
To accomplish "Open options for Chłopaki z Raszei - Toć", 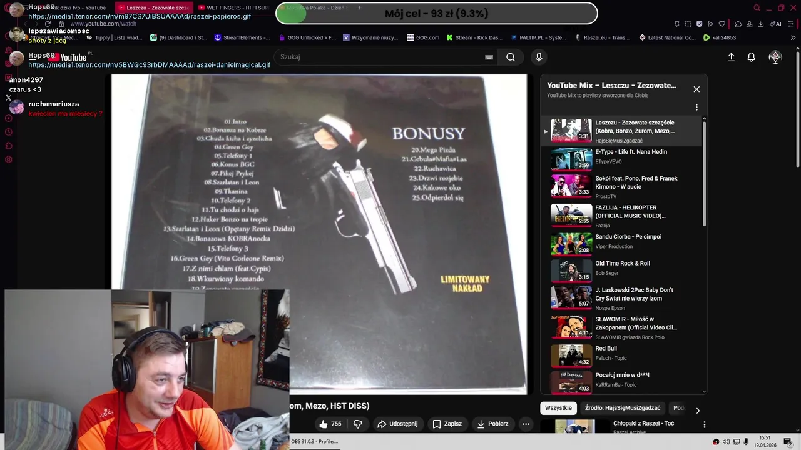I will click(x=704, y=425).
